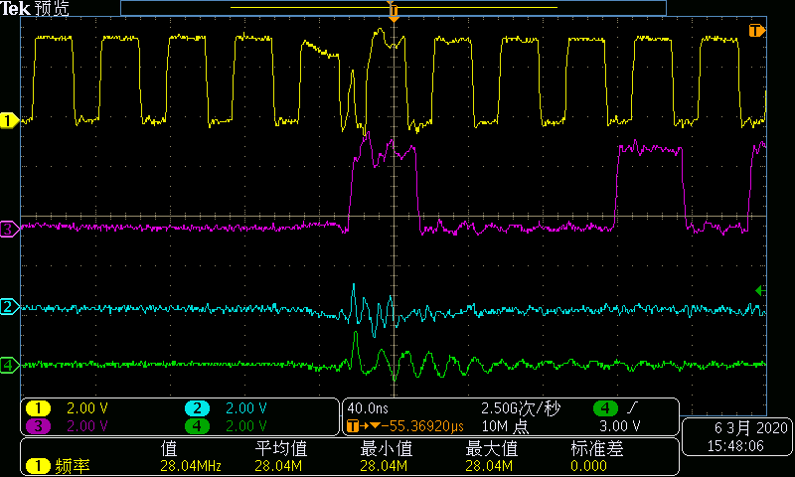Select channel 4 badge in scale readout

[197, 425]
